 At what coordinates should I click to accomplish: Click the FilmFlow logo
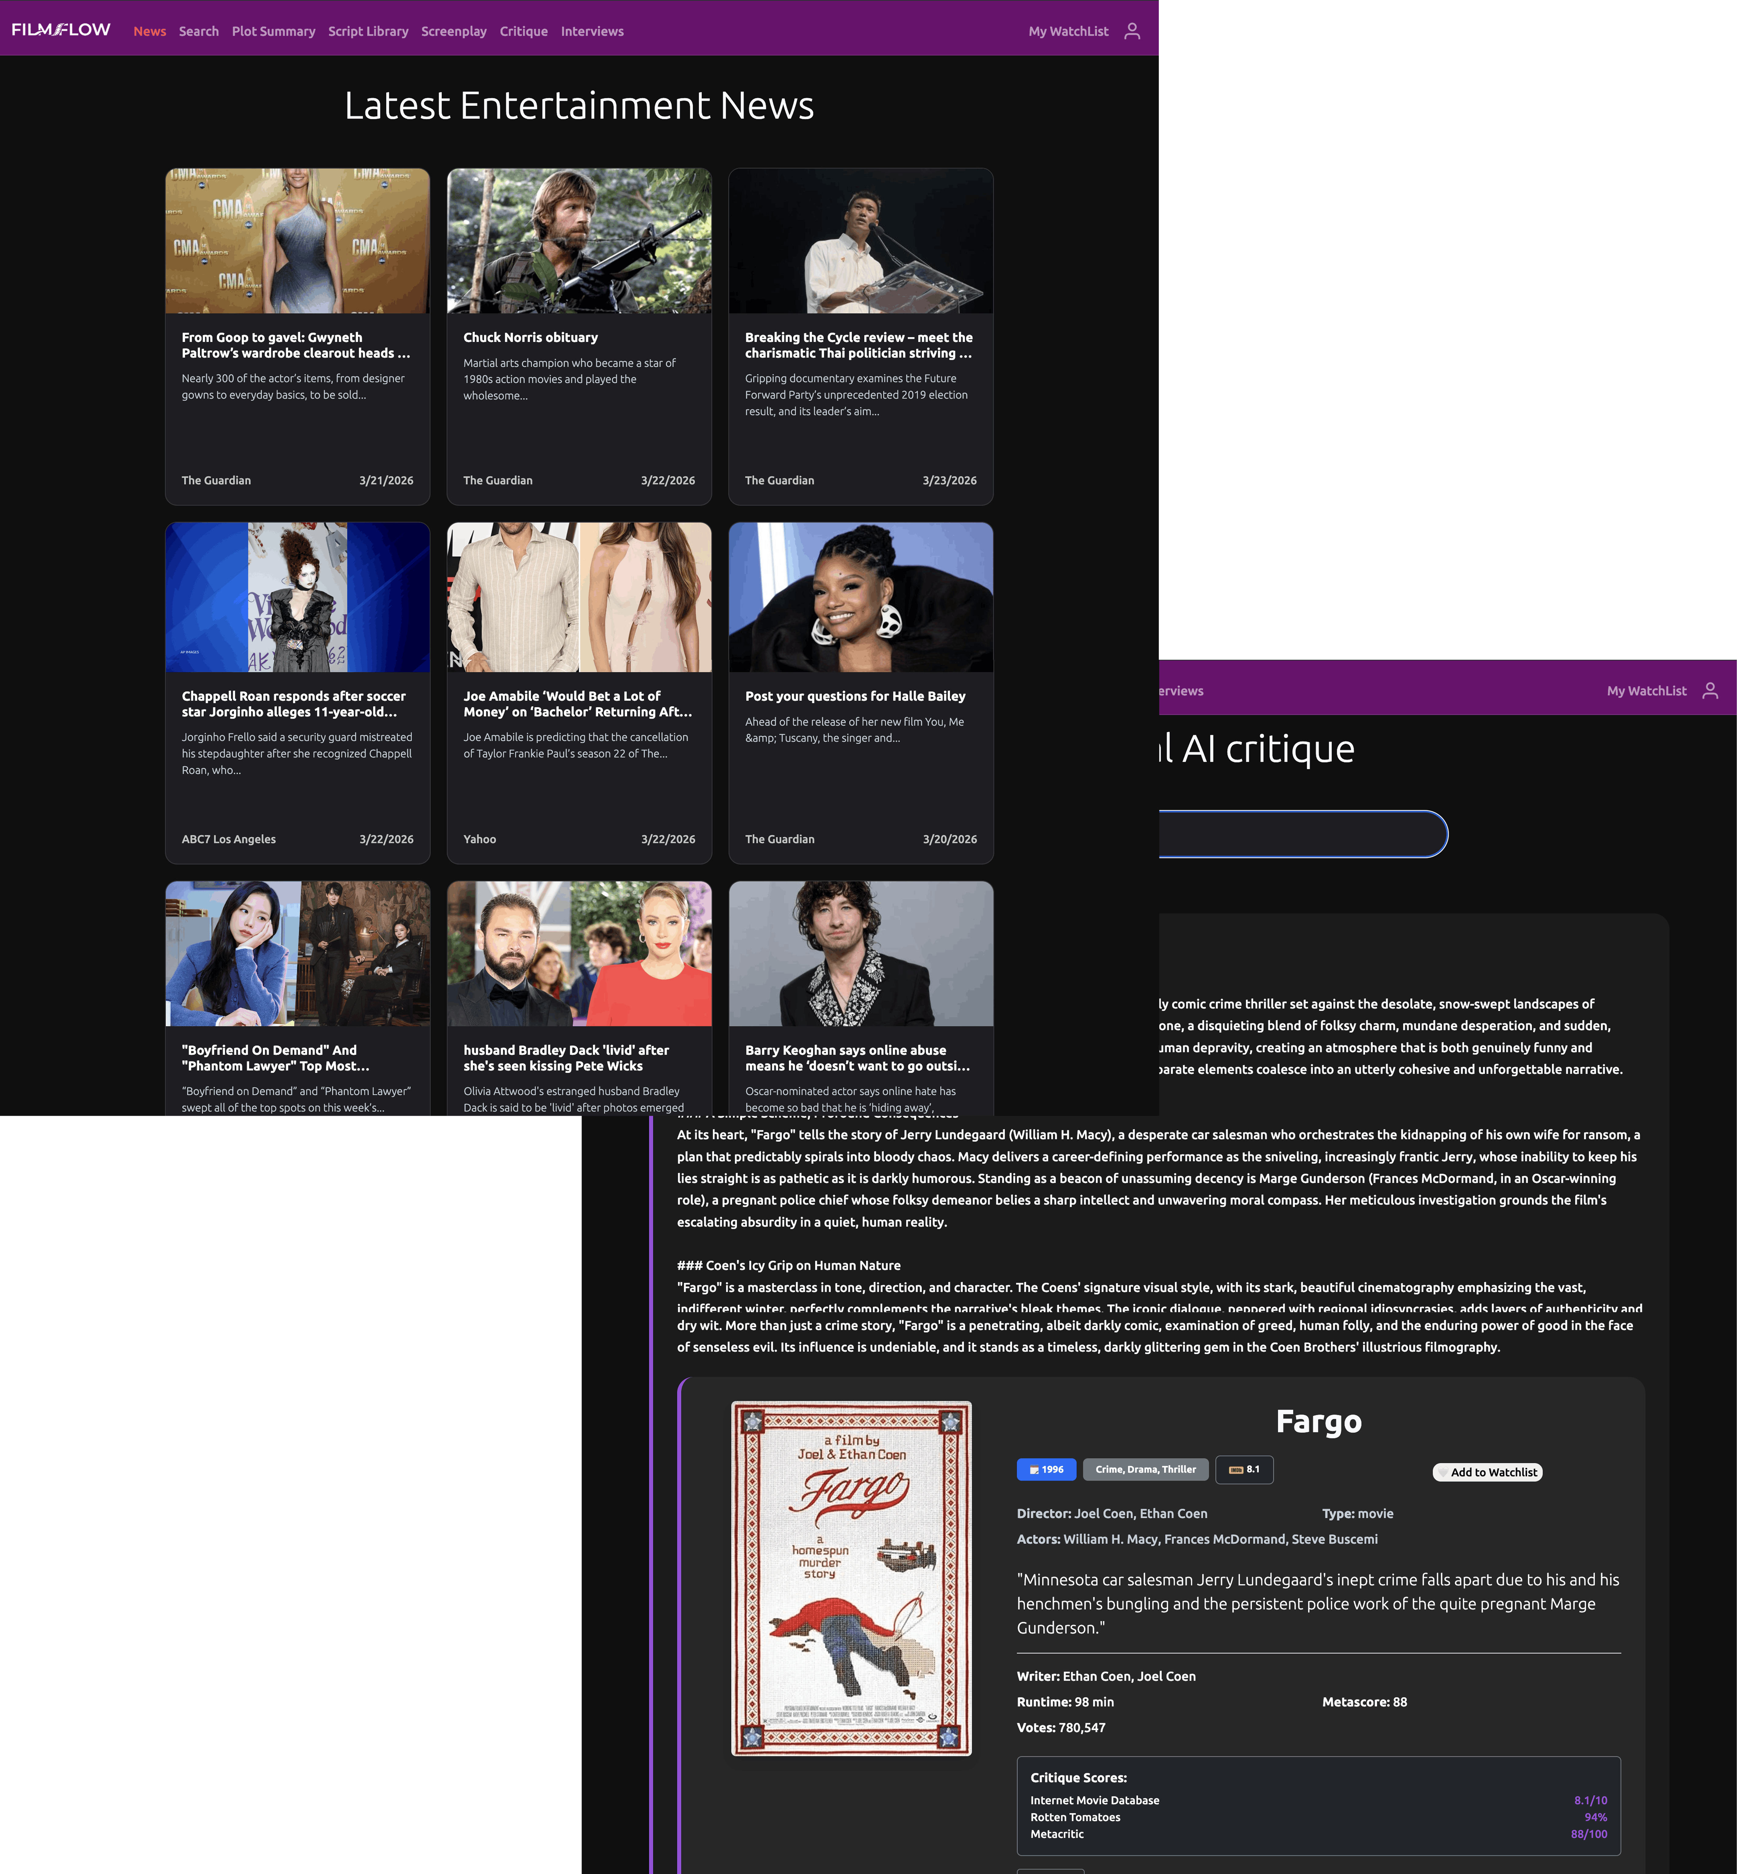pyautogui.click(x=61, y=30)
